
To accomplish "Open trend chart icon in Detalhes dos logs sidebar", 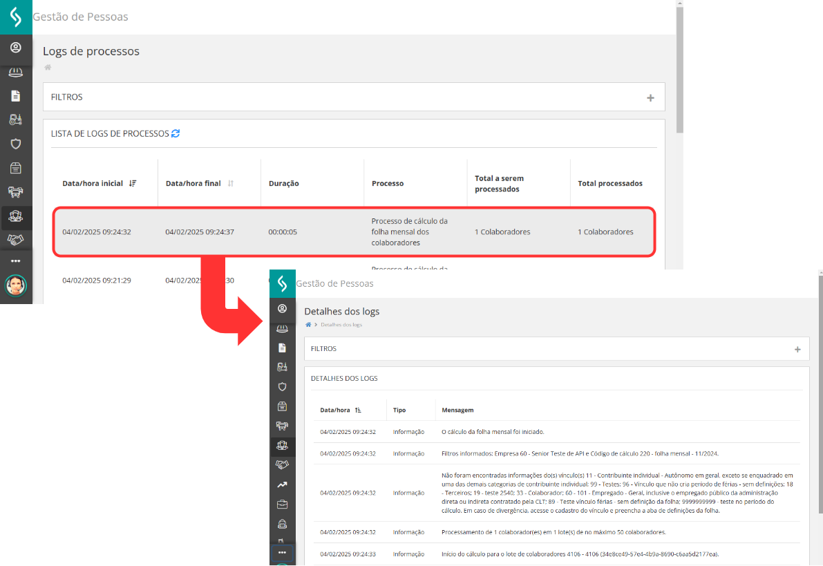I will (283, 484).
